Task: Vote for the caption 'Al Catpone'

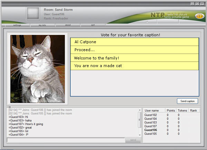Action: tap(135, 42)
